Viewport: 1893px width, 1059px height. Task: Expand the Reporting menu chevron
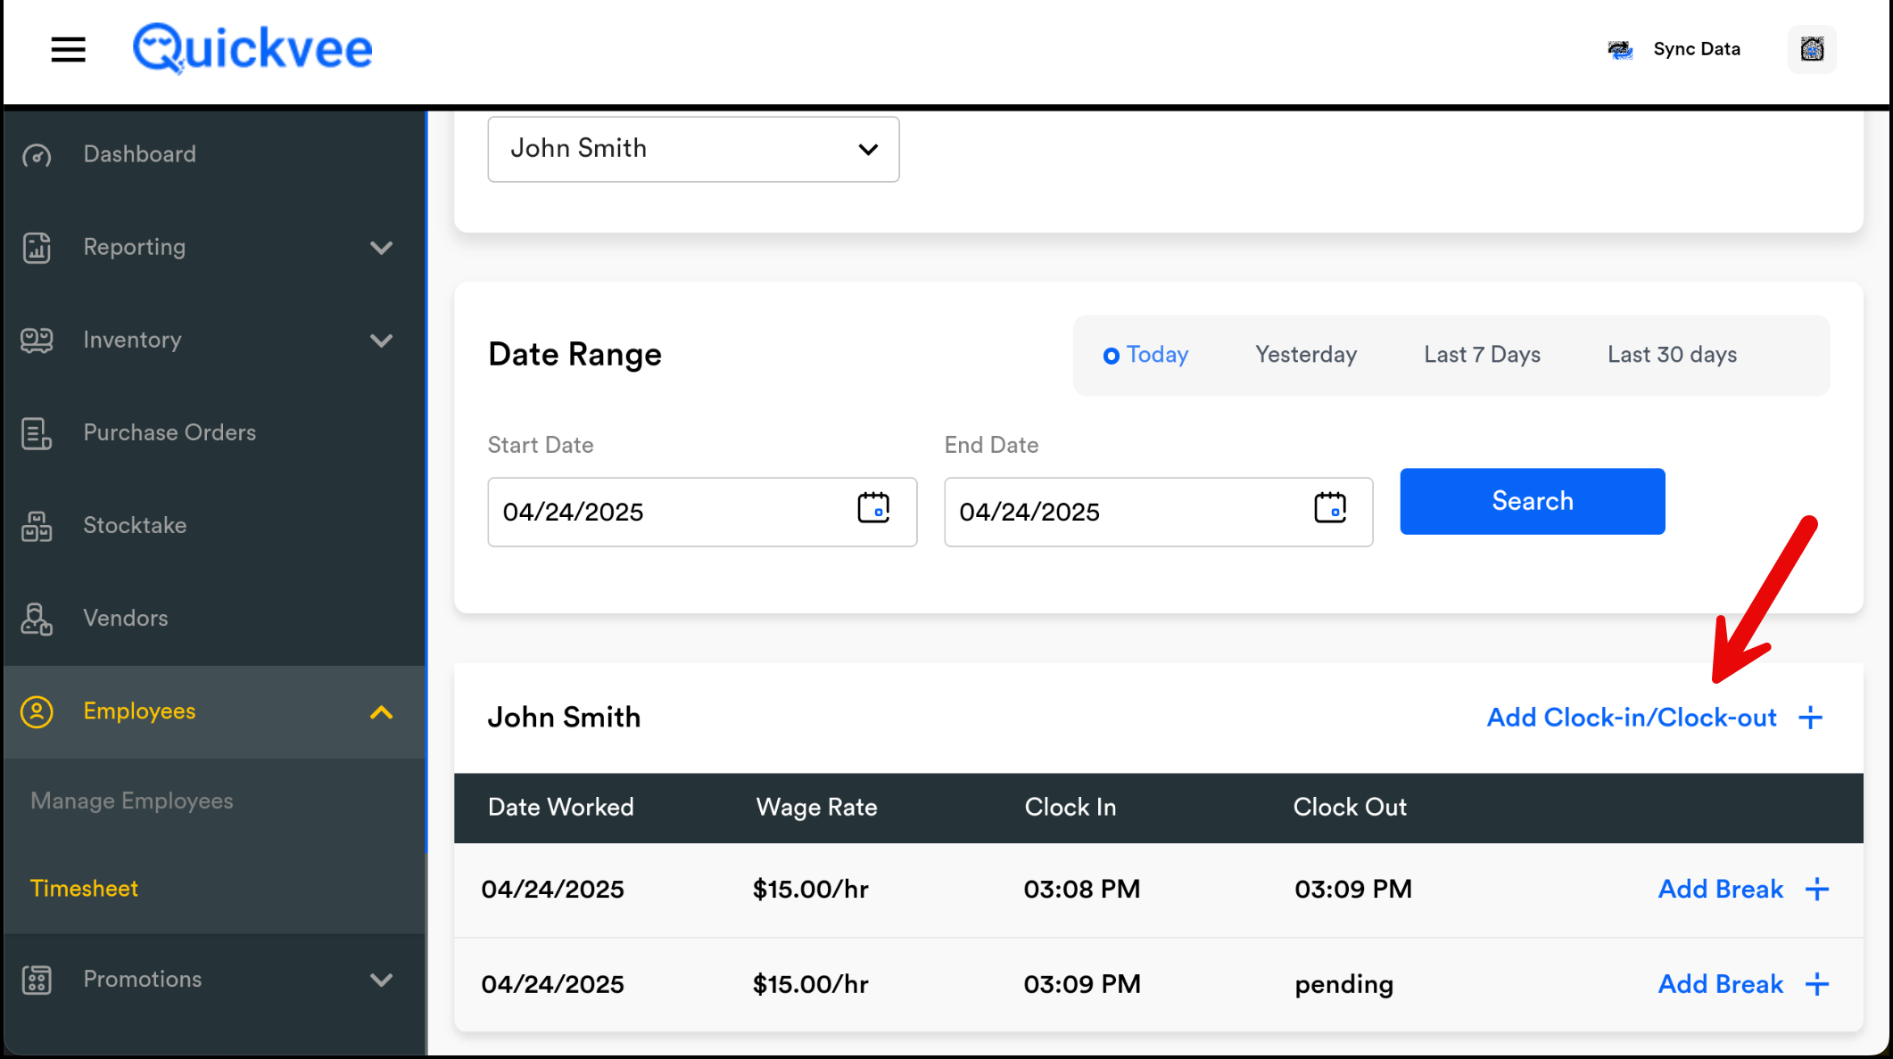coord(381,248)
